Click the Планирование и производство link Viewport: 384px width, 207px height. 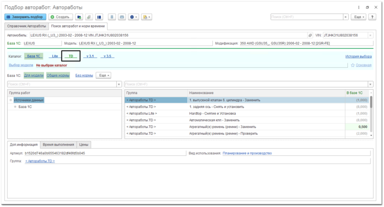pyautogui.click(x=247, y=153)
